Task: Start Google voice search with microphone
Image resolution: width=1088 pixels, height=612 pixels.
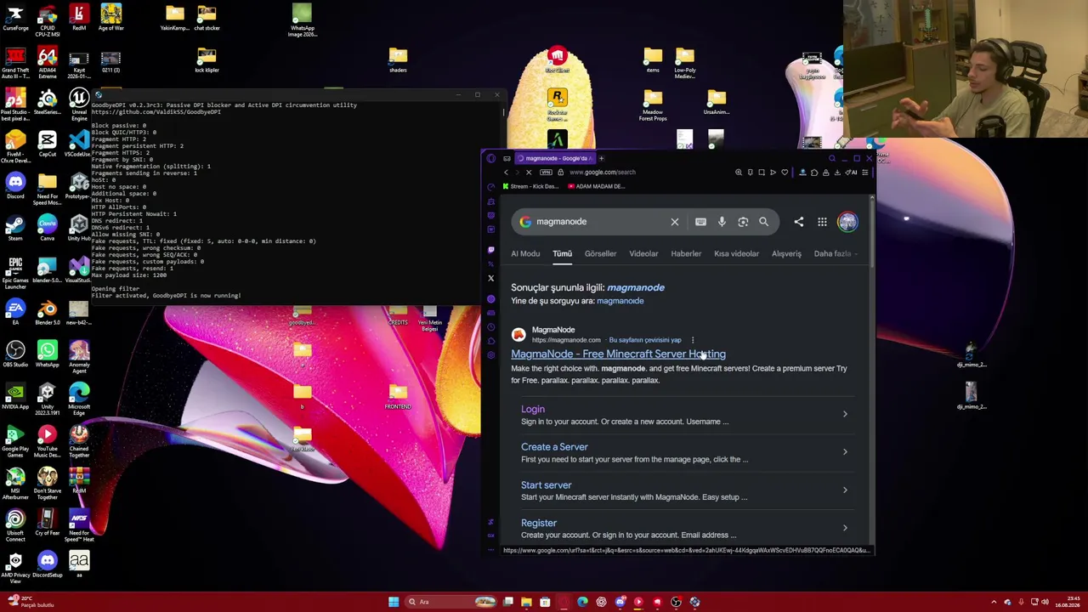Action: [722, 222]
